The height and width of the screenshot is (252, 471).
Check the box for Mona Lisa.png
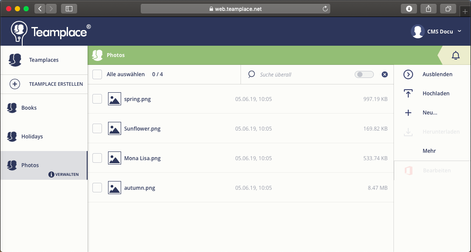[x=97, y=158]
